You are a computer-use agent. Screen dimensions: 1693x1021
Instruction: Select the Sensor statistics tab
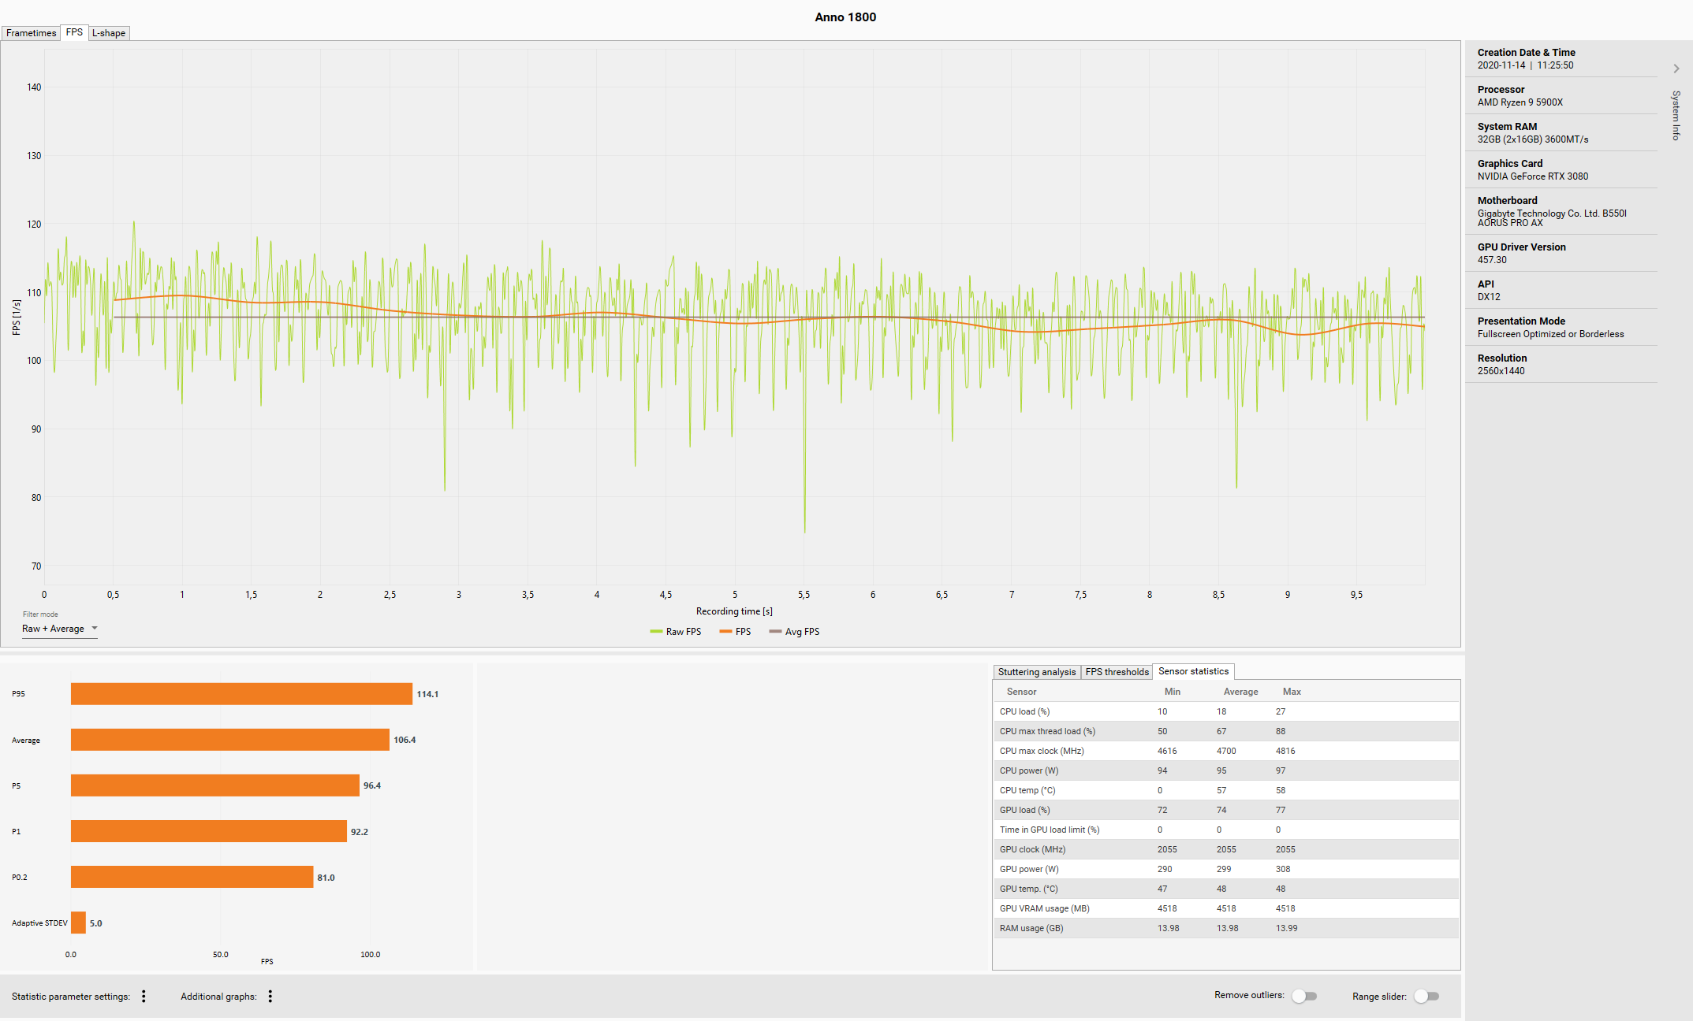1193,671
